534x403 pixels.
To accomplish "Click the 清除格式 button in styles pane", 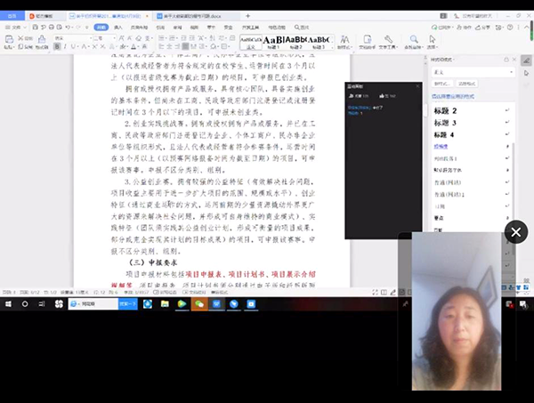I will pyautogui.click(x=464, y=83).
